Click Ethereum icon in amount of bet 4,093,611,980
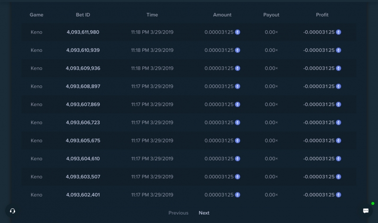 coord(238,32)
